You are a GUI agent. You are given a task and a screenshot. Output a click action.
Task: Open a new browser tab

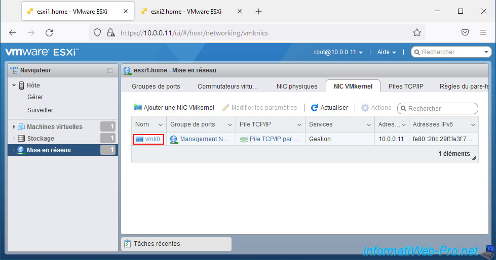coord(259,11)
